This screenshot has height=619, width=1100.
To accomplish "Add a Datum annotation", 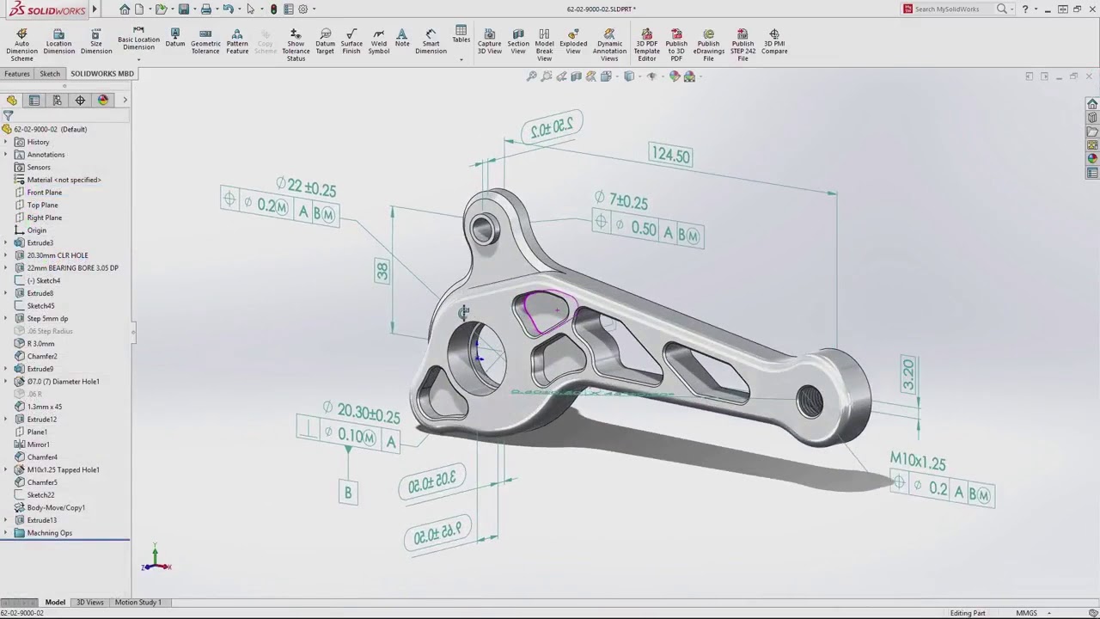I will (175, 38).
